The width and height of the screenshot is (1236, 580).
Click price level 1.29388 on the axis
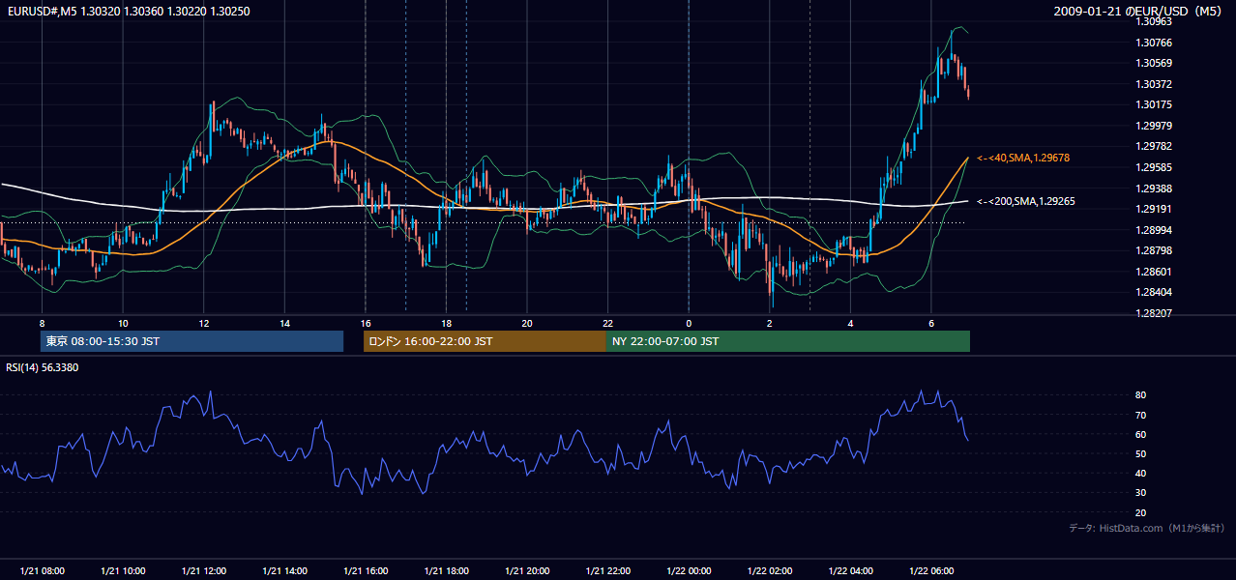[x=1154, y=188]
